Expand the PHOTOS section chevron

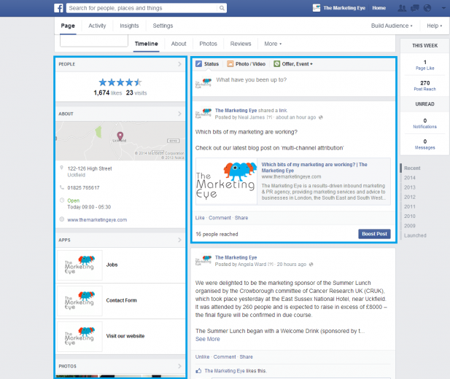click(x=179, y=366)
